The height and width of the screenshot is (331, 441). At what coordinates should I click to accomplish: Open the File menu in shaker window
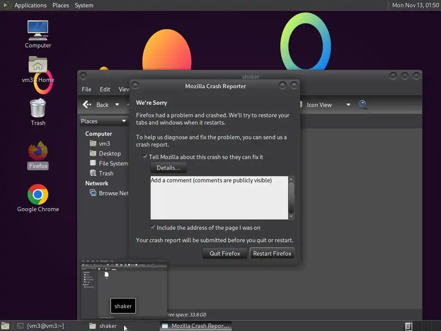(x=87, y=89)
